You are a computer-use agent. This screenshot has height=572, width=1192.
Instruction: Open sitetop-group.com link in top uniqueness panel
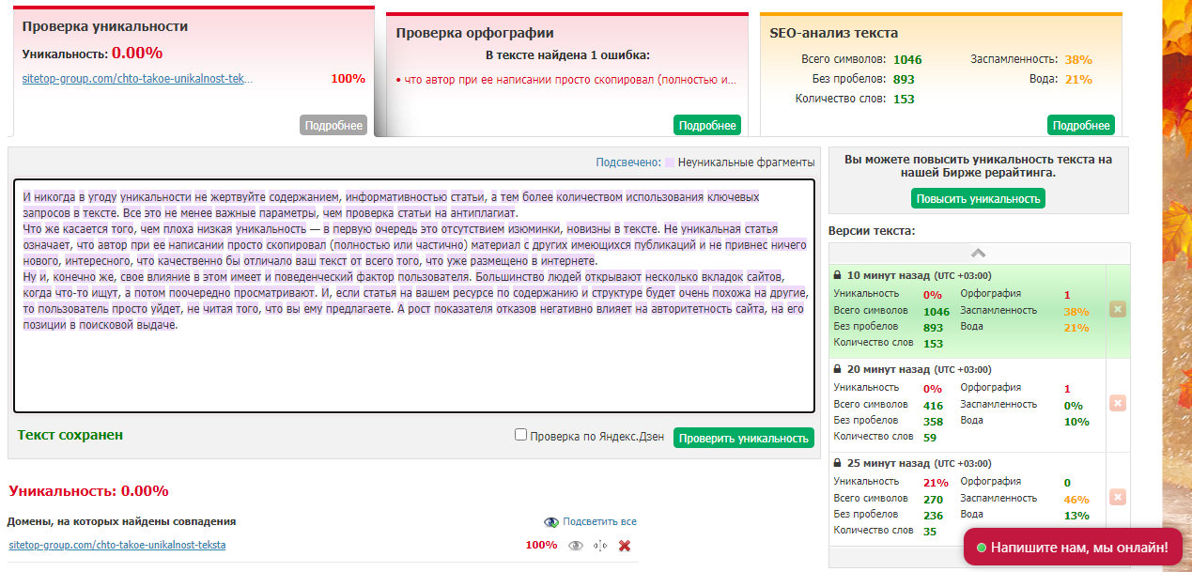tap(138, 79)
